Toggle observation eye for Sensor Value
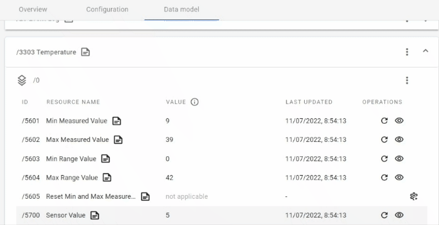Screen dimensions: 439x225 (399, 215)
